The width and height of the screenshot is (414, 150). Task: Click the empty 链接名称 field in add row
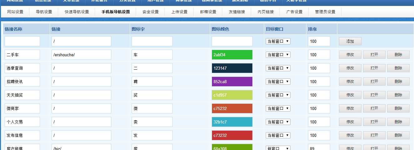22,41
